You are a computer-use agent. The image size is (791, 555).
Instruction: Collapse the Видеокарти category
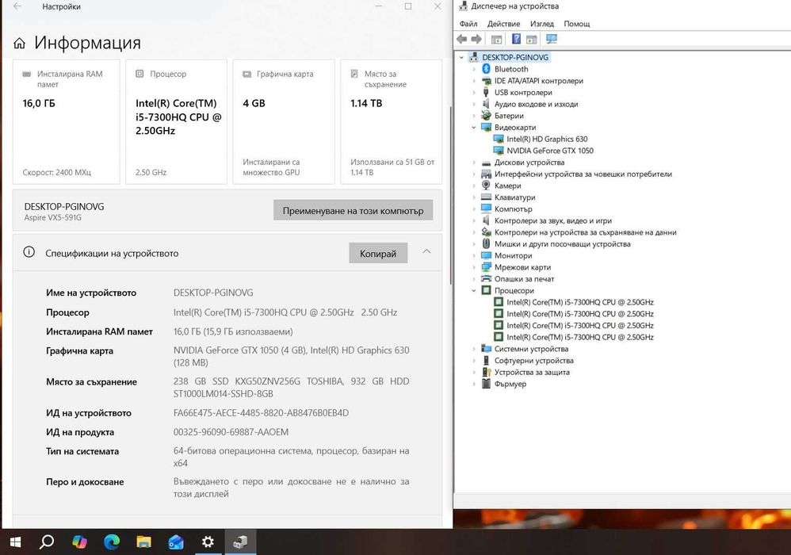click(474, 128)
